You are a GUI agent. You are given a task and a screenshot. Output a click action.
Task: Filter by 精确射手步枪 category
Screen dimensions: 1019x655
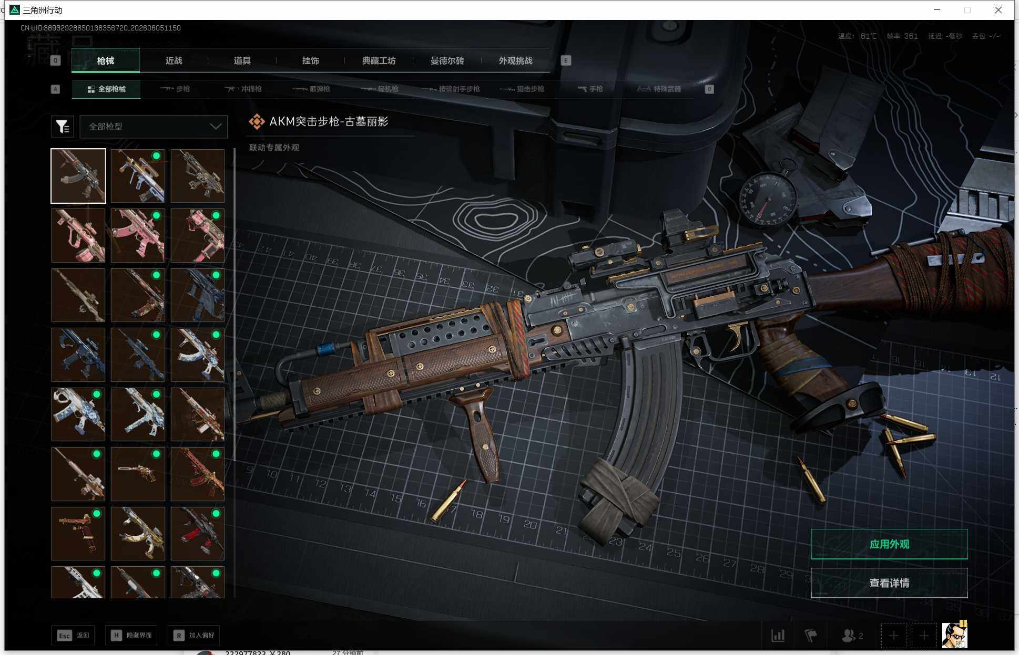(x=451, y=89)
